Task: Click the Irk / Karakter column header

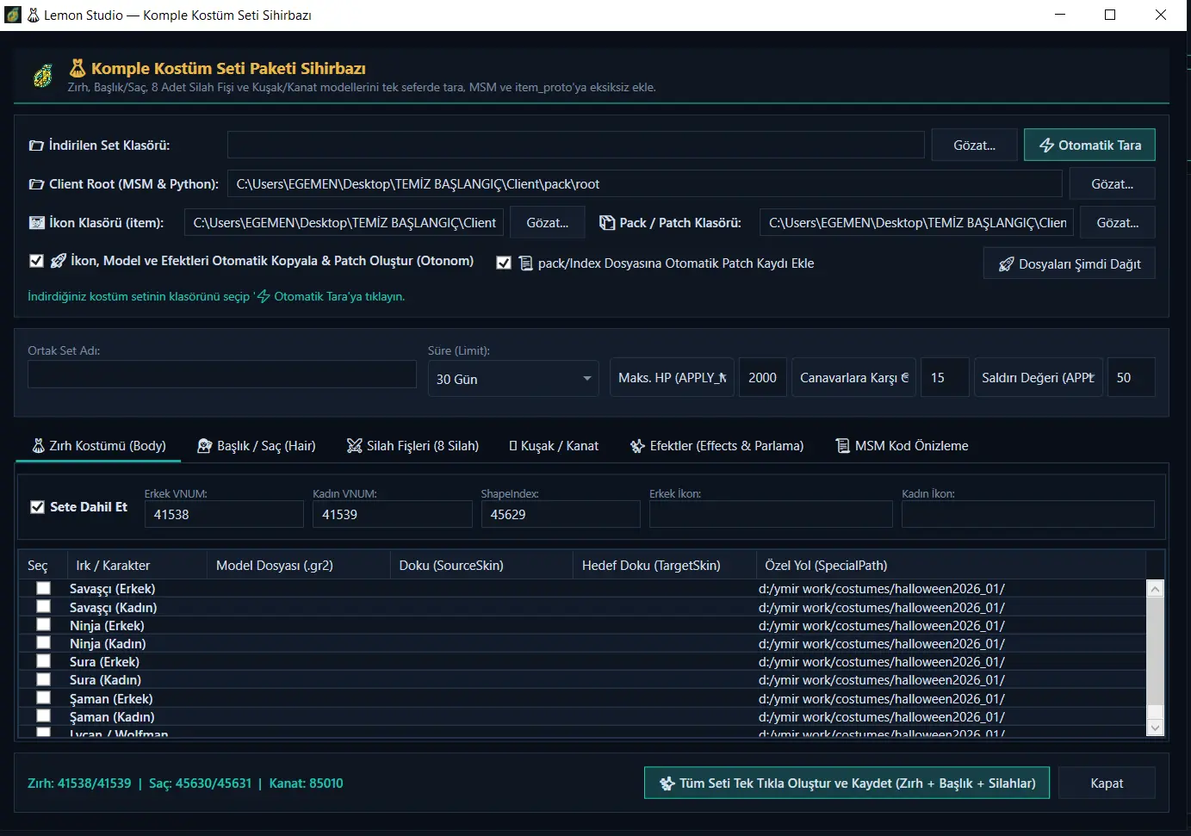Action: pos(137,566)
